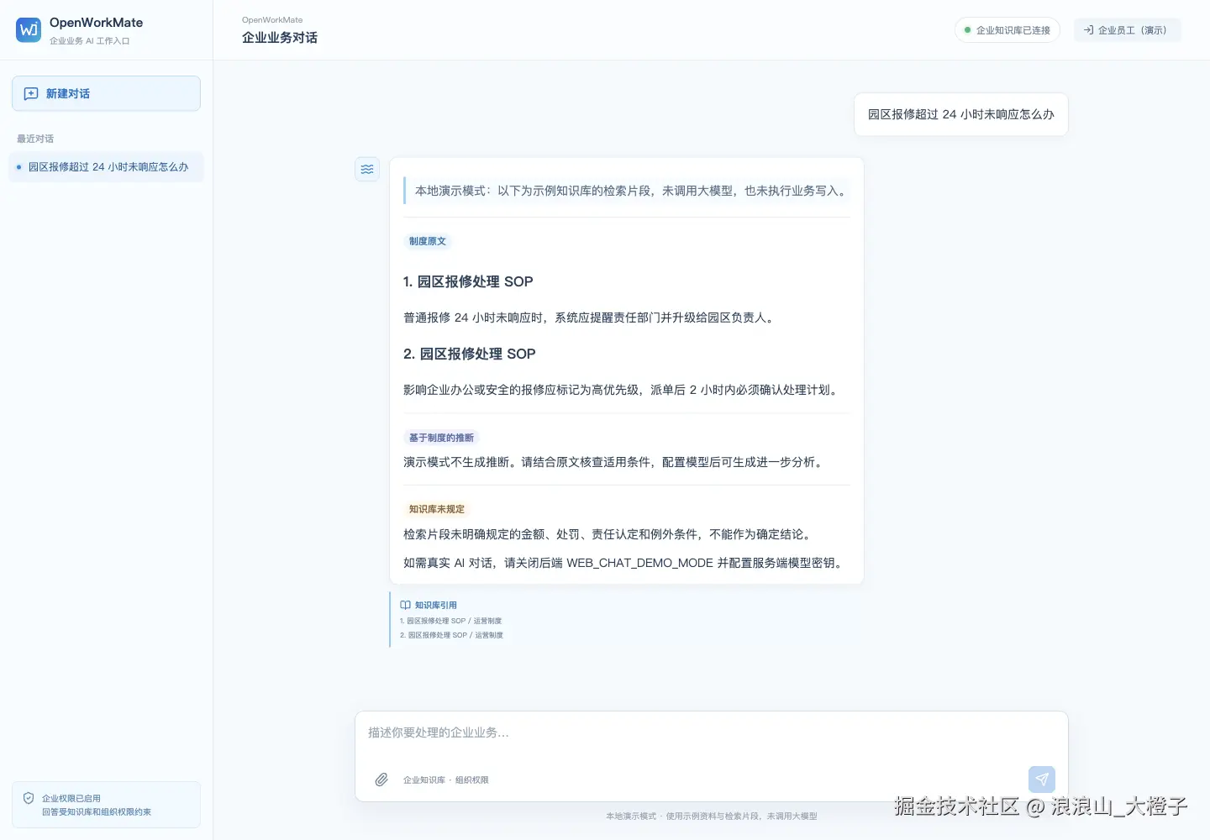The image size is (1210, 840).
Task: Click the 知识库未规定 tag
Action: (437, 509)
